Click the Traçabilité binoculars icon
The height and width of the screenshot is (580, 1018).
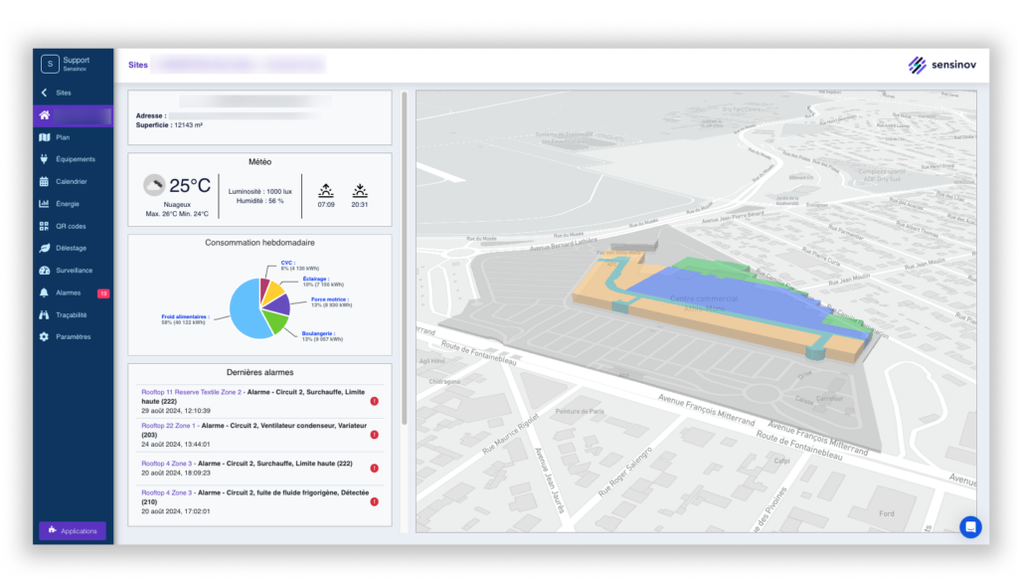[44, 314]
